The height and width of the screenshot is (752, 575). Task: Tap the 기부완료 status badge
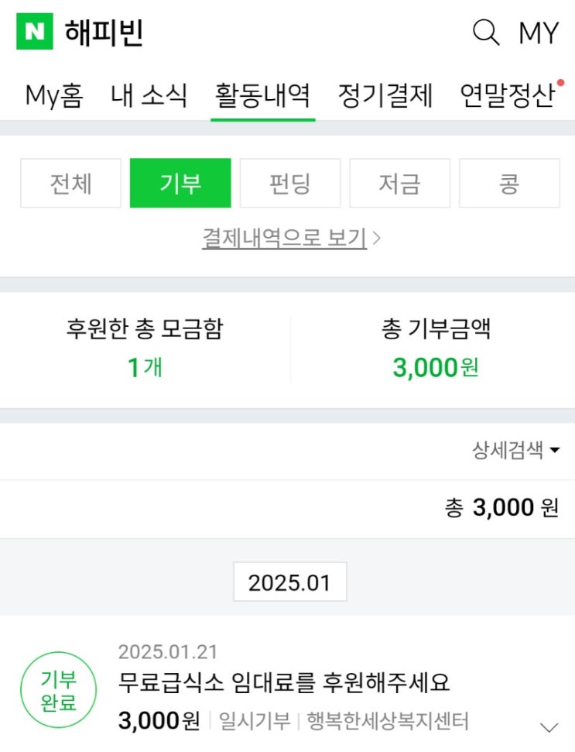pyautogui.click(x=59, y=692)
